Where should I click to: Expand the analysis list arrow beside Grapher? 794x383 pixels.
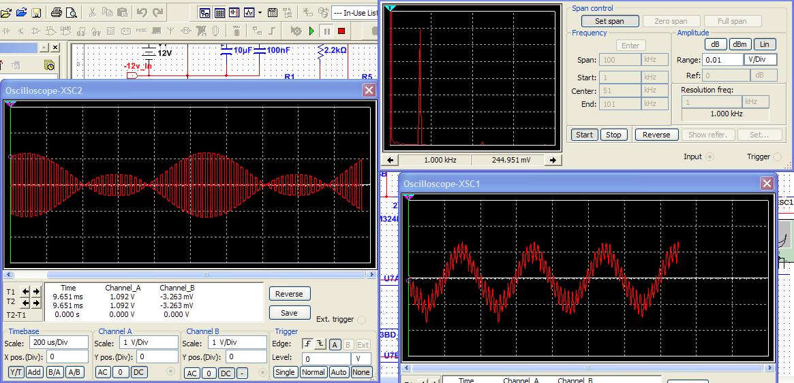tap(260, 13)
